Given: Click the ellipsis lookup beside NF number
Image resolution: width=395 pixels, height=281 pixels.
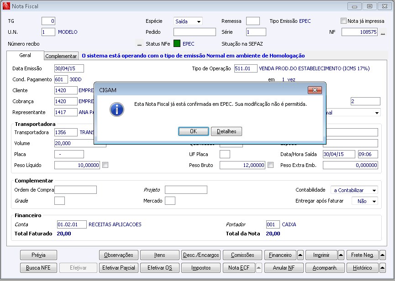Looking at the screenshot, I should (x=383, y=33).
